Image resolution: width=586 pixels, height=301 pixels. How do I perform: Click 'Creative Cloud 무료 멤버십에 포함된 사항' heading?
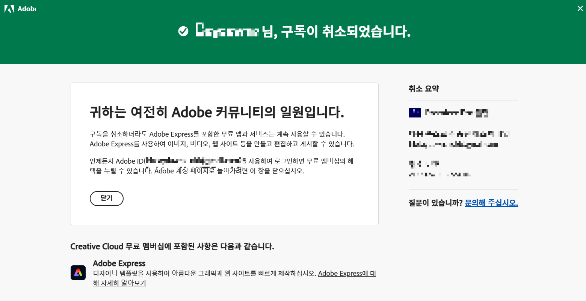(x=172, y=247)
